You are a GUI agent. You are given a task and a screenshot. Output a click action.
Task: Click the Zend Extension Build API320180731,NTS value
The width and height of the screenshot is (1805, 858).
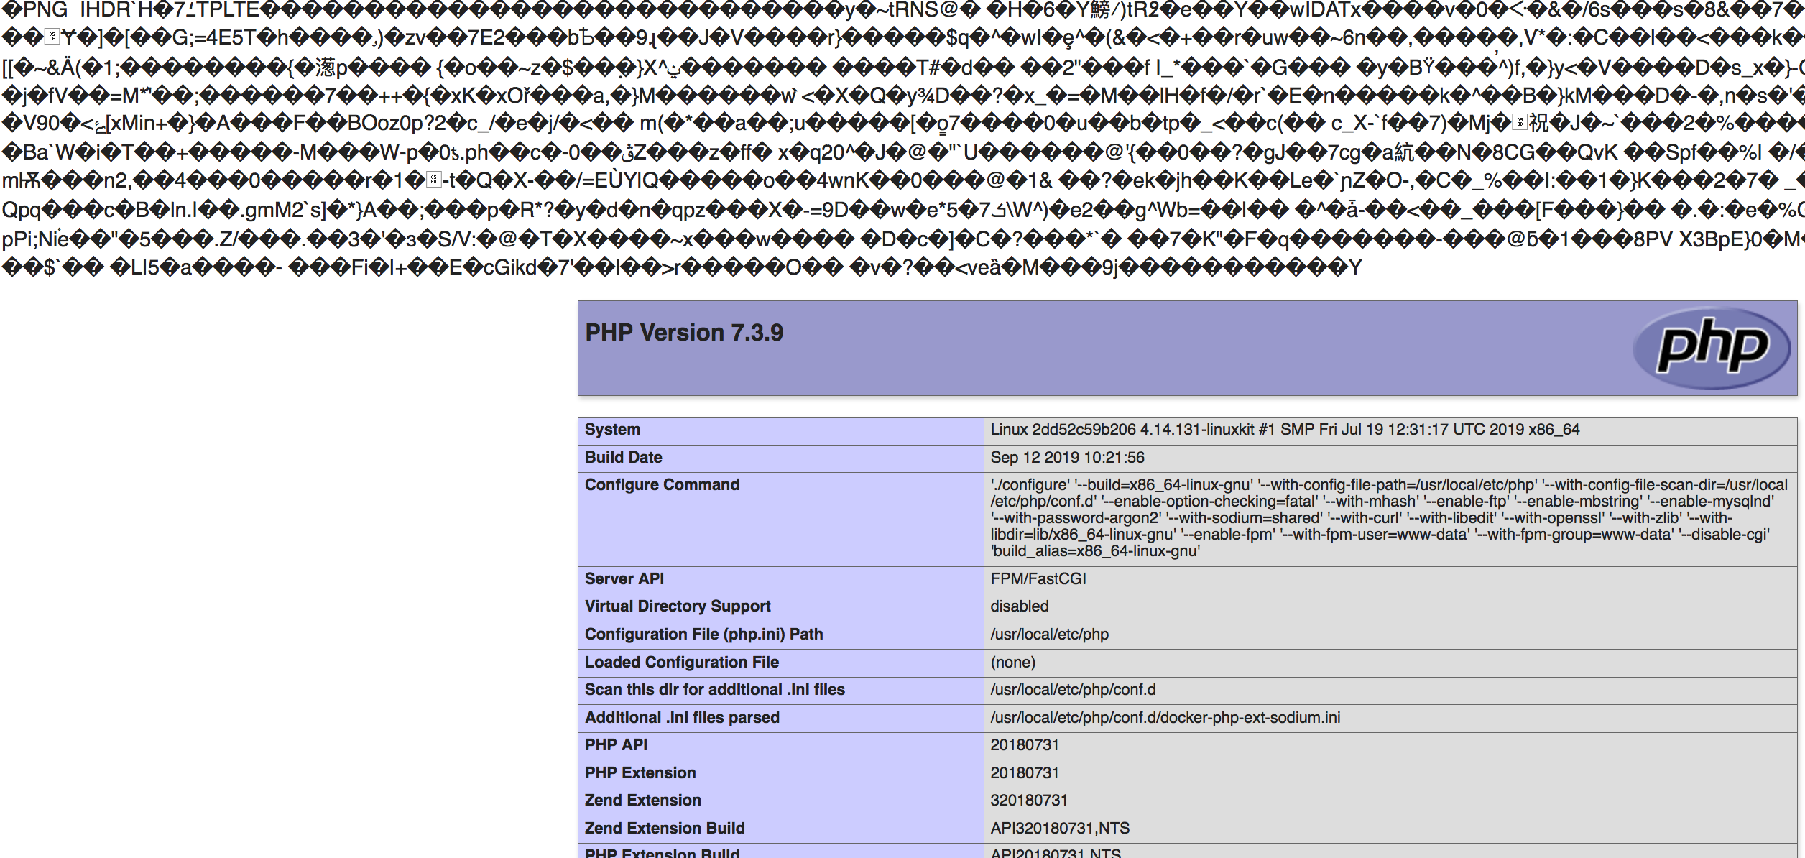(x=1059, y=829)
